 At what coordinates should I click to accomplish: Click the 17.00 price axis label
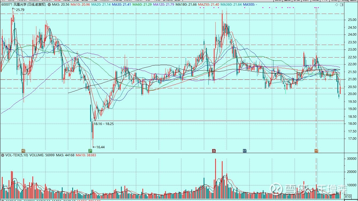352,139
